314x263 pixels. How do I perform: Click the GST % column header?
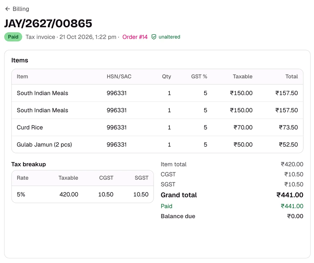199,76
